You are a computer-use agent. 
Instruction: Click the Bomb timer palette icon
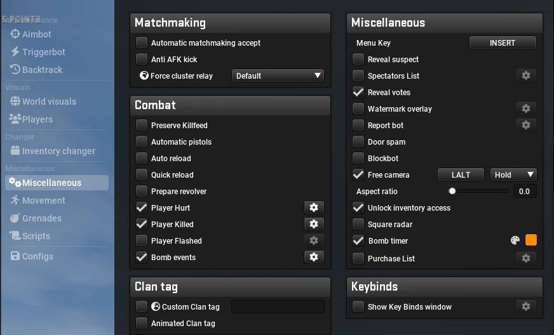(515, 240)
